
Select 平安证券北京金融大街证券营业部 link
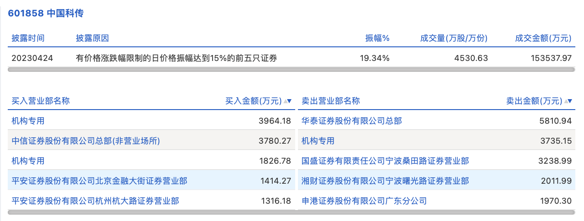(x=99, y=181)
